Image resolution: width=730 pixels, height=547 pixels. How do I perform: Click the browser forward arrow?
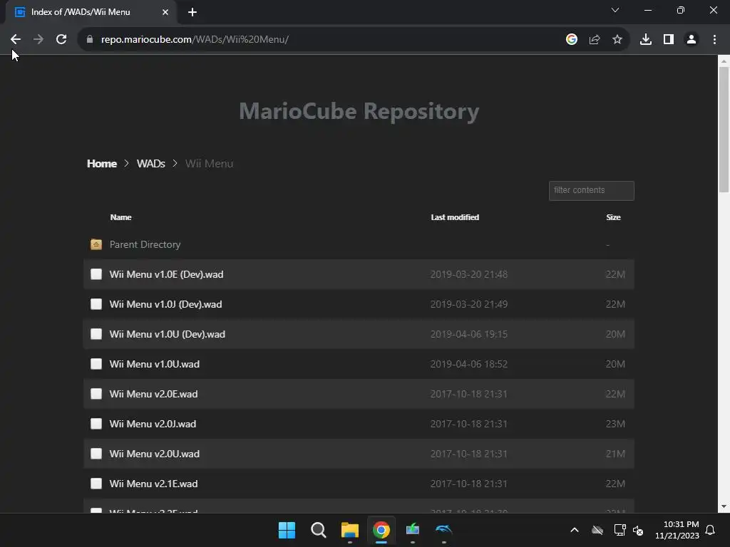pyautogui.click(x=38, y=40)
